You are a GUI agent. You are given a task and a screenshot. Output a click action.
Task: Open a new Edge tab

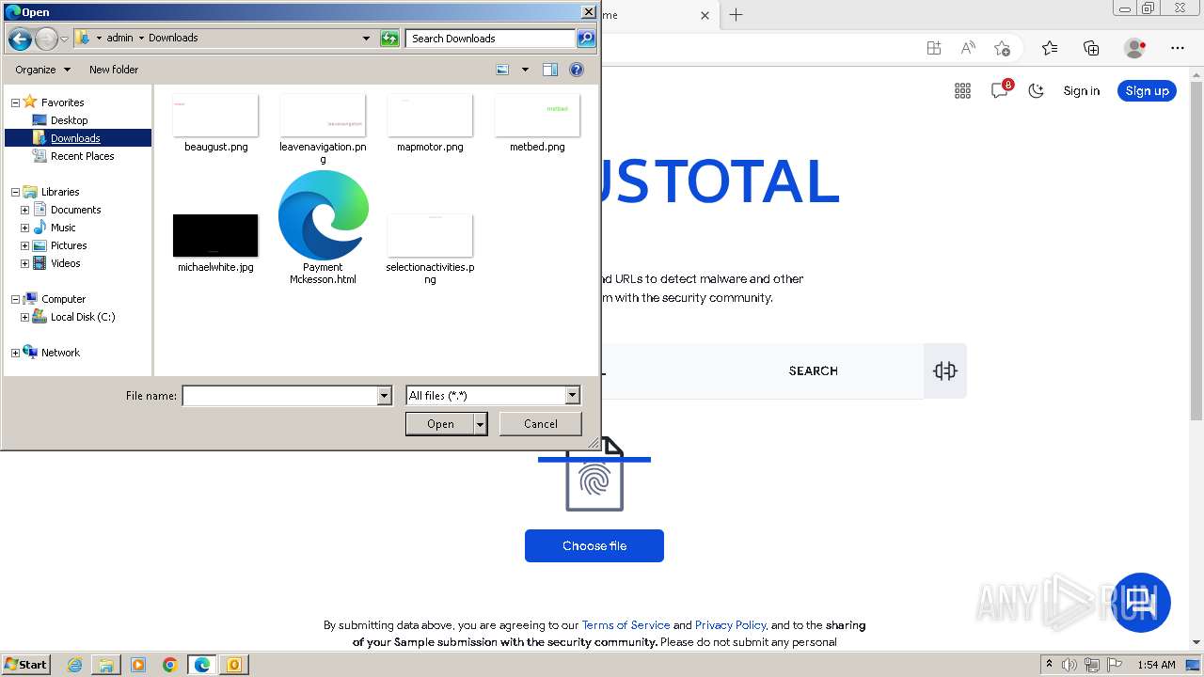pos(737,15)
